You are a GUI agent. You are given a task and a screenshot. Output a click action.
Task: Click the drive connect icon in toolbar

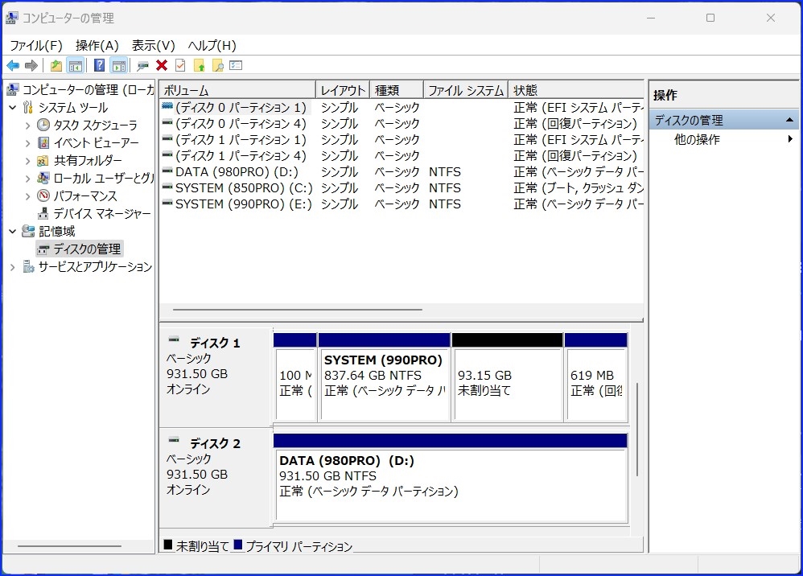142,65
